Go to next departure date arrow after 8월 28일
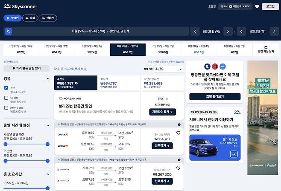The image size is (281, 191). [x=228, y=32]
